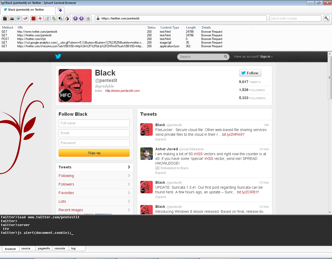Open the Followers list row
This screenshot has width=332, height=259.
pyautogui.click(x=94, y=184)
